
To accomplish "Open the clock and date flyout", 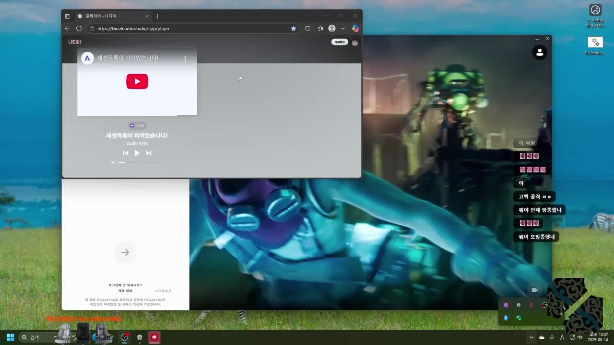I will pos(599,337).
